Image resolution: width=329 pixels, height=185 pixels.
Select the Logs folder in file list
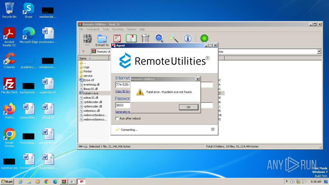(x=86, y=67)
